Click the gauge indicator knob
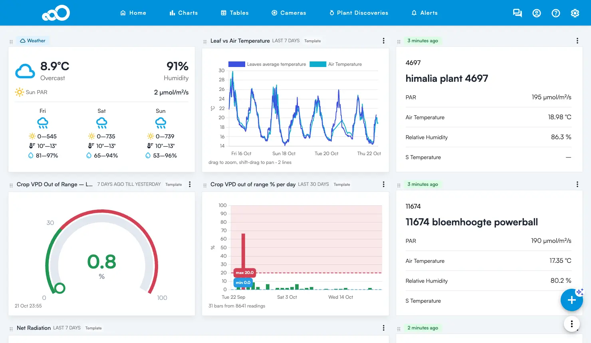This screenshot has height=343, width=591. point(60,288)
